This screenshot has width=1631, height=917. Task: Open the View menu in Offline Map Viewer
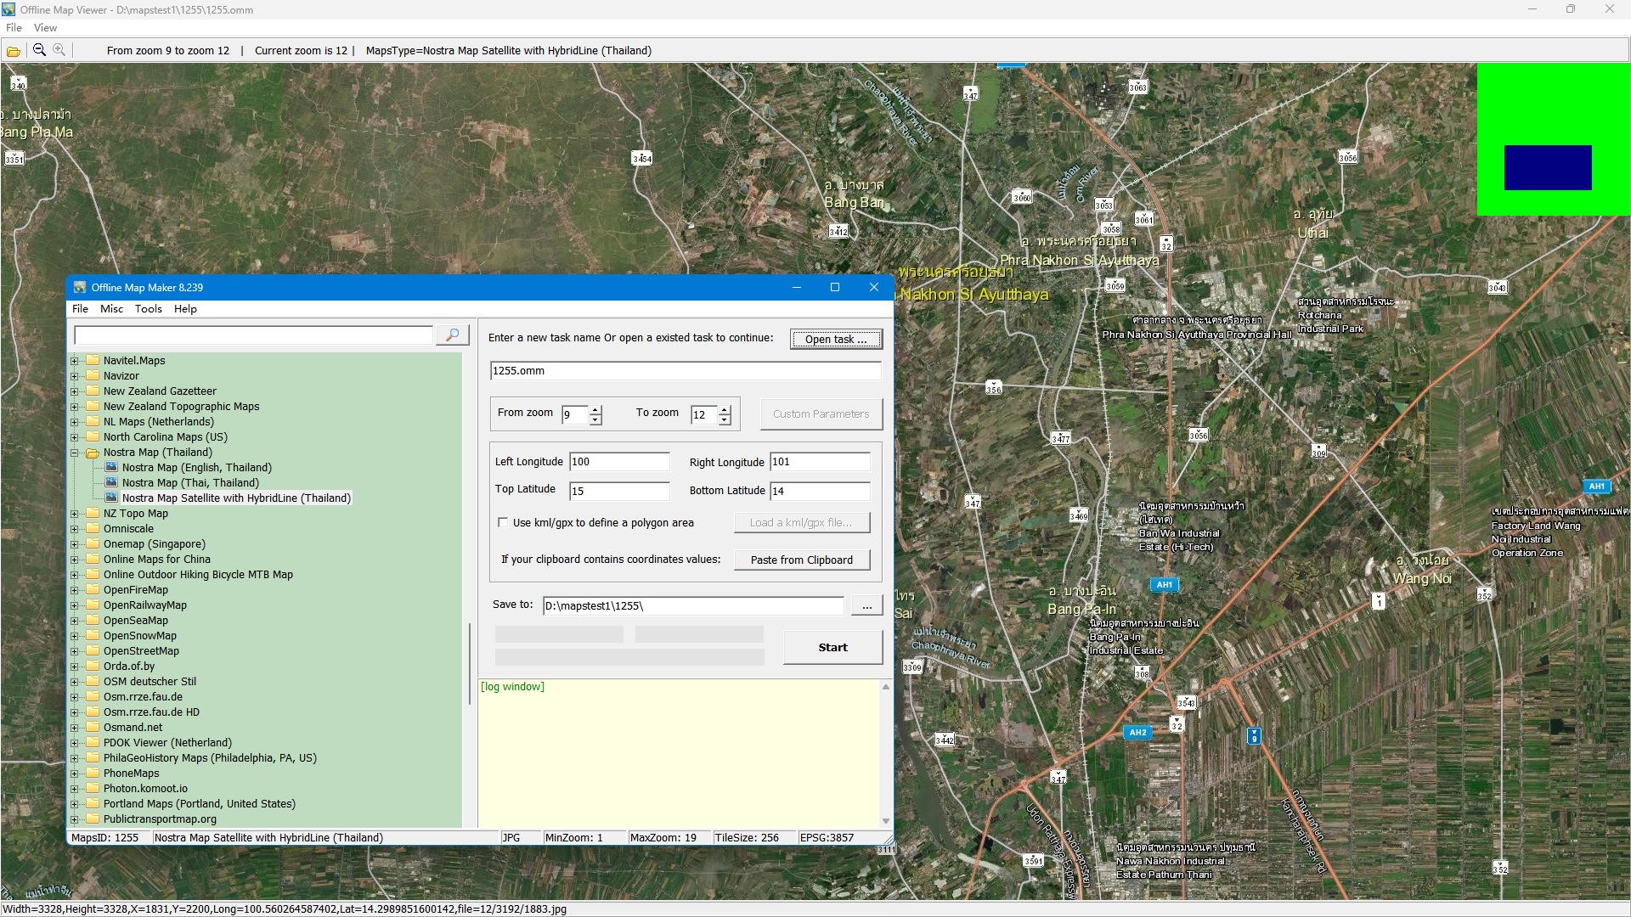coord(45,28)
